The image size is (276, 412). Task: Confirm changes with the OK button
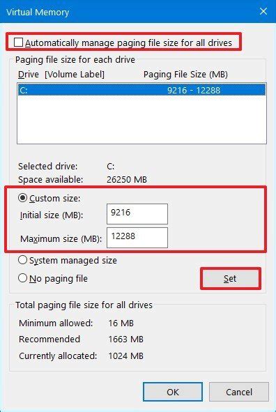pyautogui.click(x=173, y=392)
